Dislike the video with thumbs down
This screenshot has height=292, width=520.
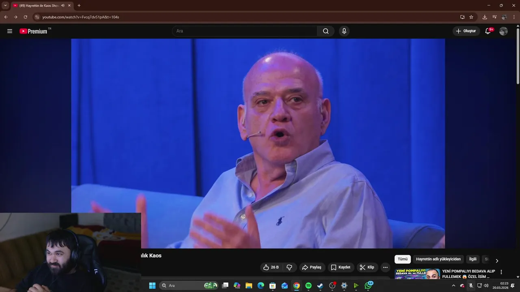click(289, 267)
